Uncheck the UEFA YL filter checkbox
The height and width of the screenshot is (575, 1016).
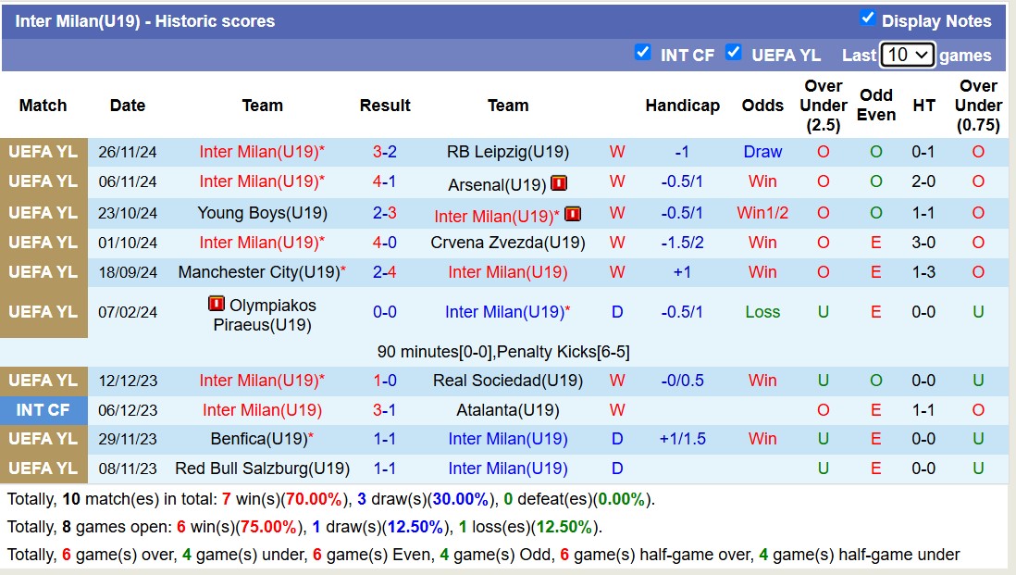pyautogui.click(x=734, y=53)
